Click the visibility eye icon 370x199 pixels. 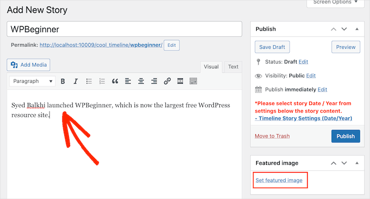pos(258,76)
